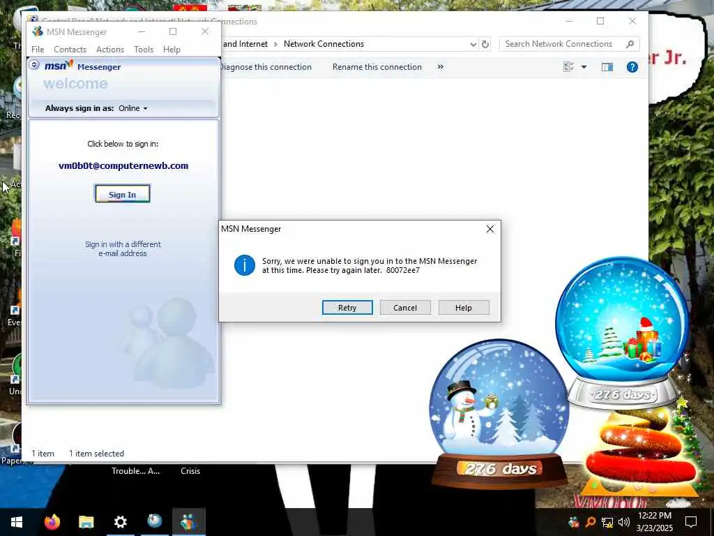Refresh the Network Connections window

point(485,44)
